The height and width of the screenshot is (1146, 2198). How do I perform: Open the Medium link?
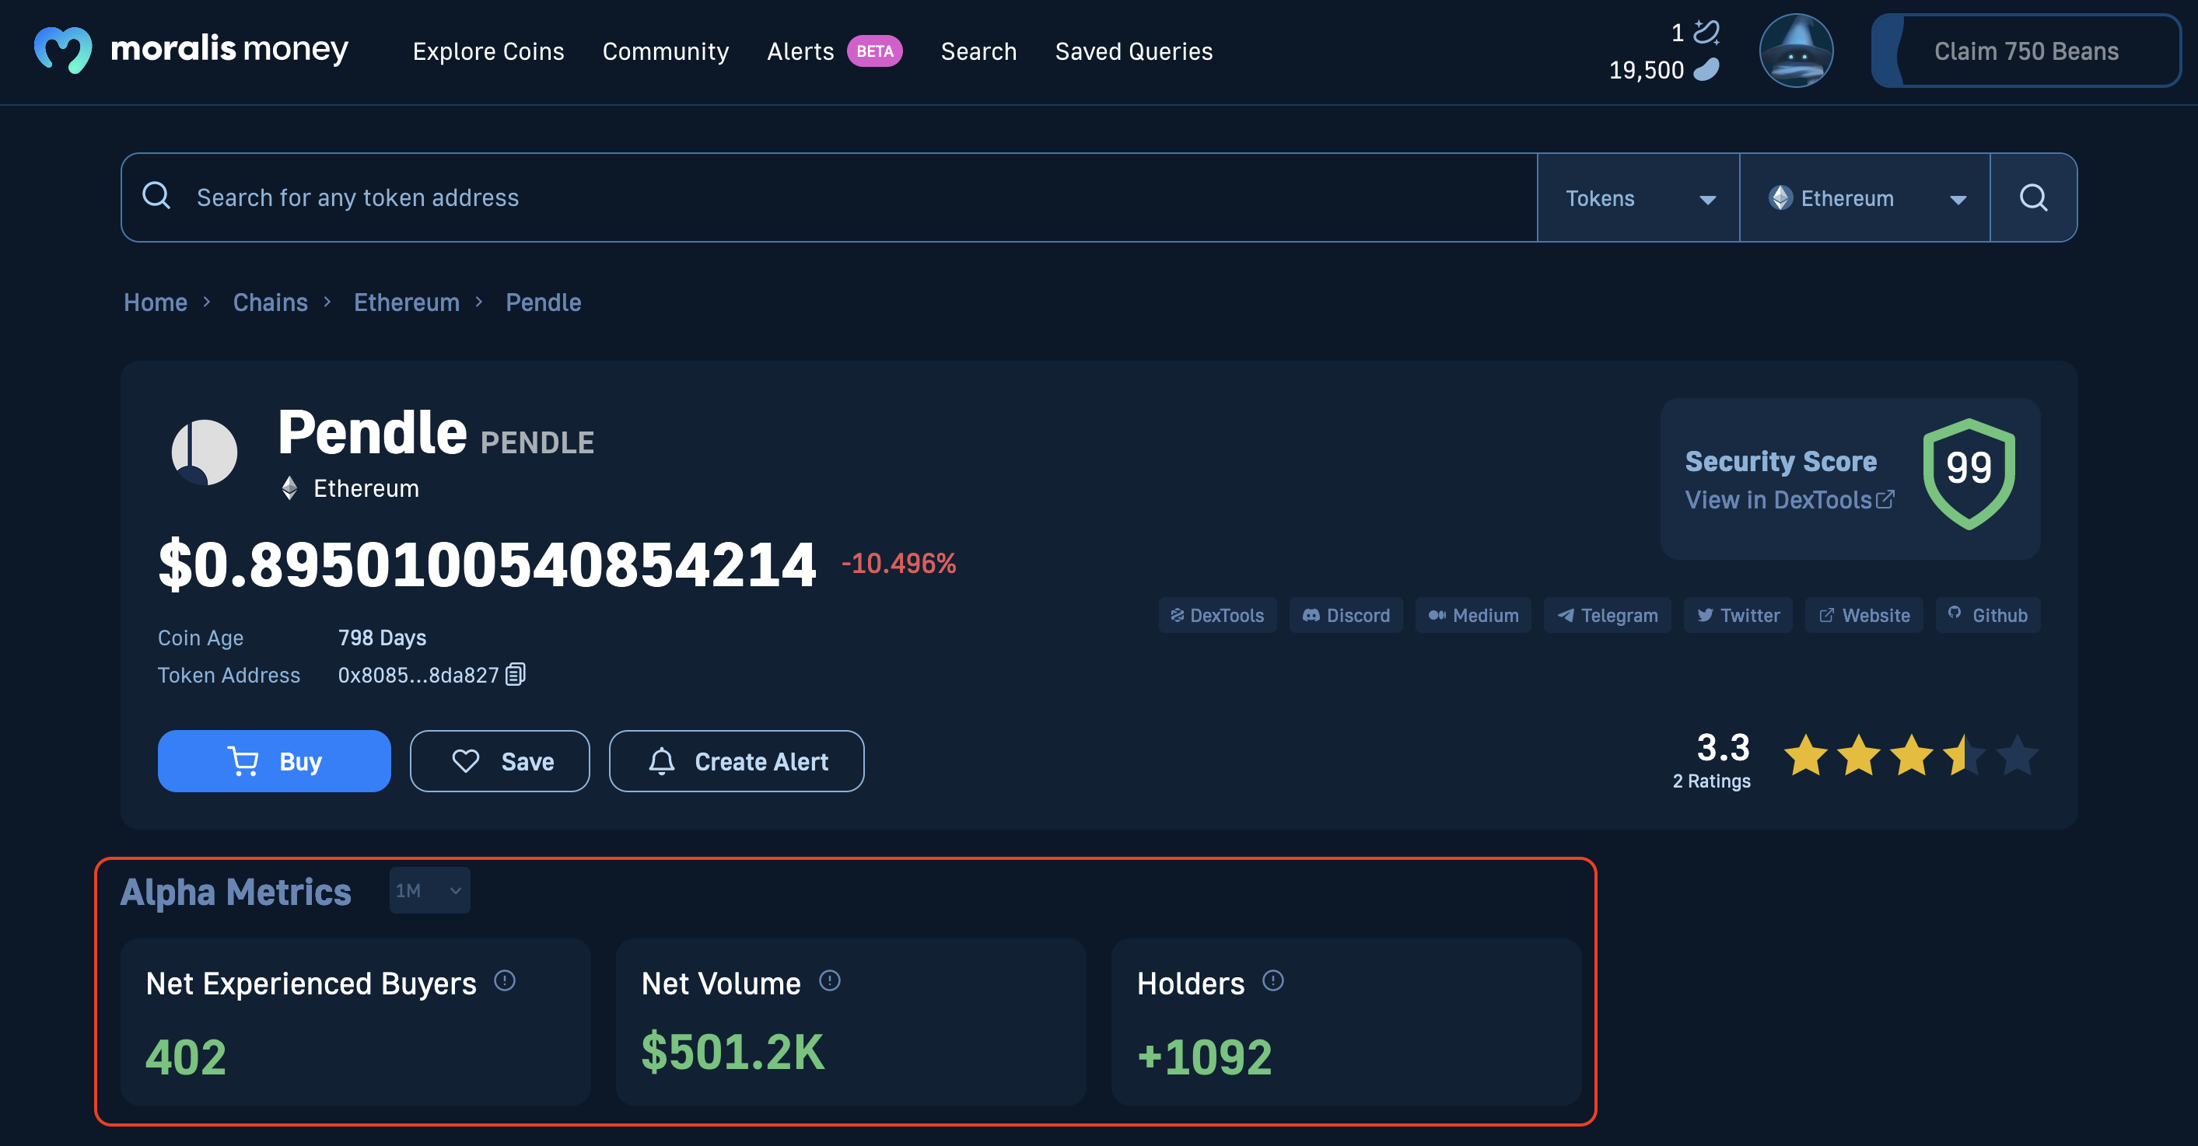point(1473,615)
